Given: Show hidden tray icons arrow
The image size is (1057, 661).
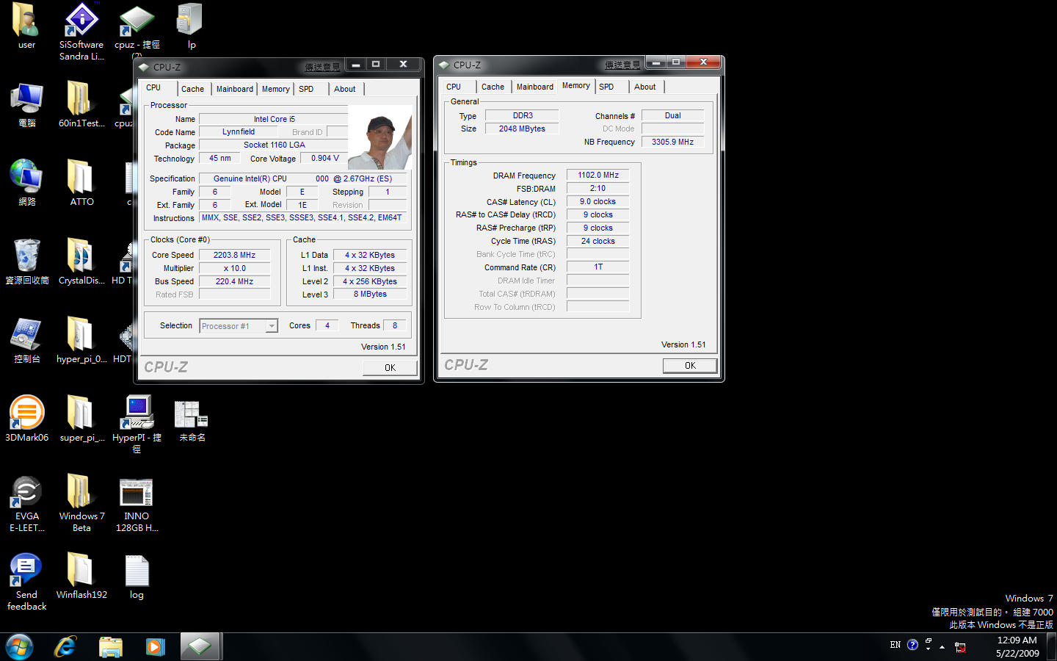Looking at the screenshot, I should click(942, 646).
